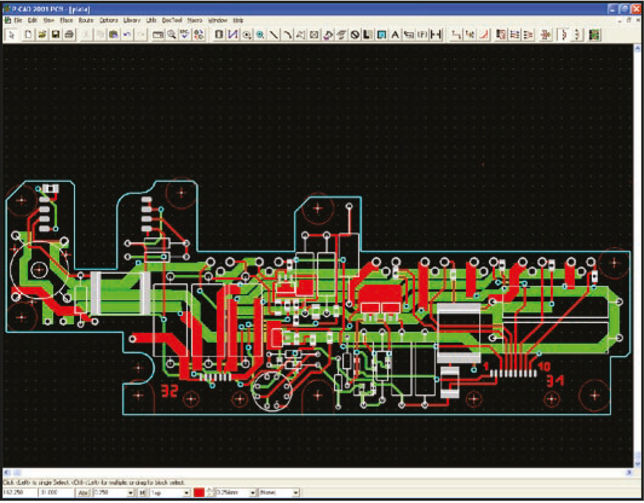Screen dimensions: 644x503
Task: Toggle the Abs grid mode button
Action: click(x=83, y=493)
